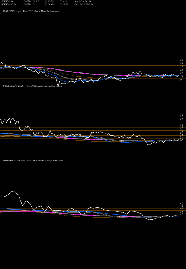Image resolution: width=186 pixels, height=269 pixels.
Task: Click the close price "C: 11.19"
Action: pyautogui.click(x=49, y=4)
